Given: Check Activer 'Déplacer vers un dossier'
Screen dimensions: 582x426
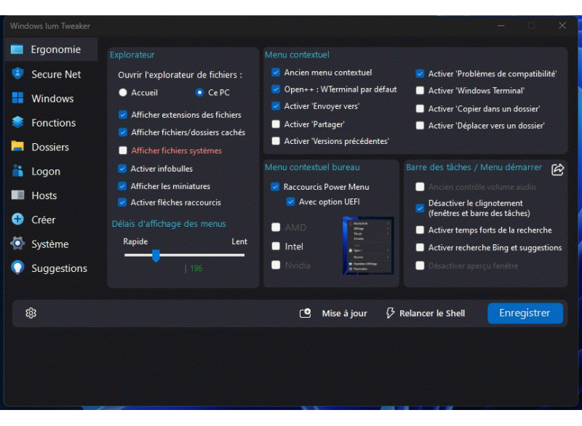Looking at the screenshot, I should [420, 125].
